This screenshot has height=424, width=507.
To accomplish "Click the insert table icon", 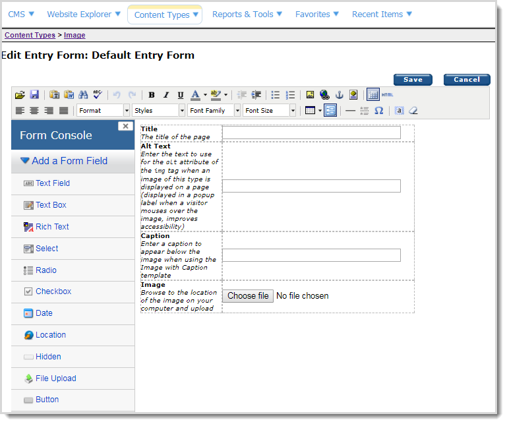I will point(311,111).
